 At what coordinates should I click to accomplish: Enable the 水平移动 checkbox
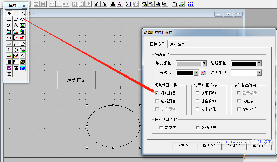tap(198, 93)
